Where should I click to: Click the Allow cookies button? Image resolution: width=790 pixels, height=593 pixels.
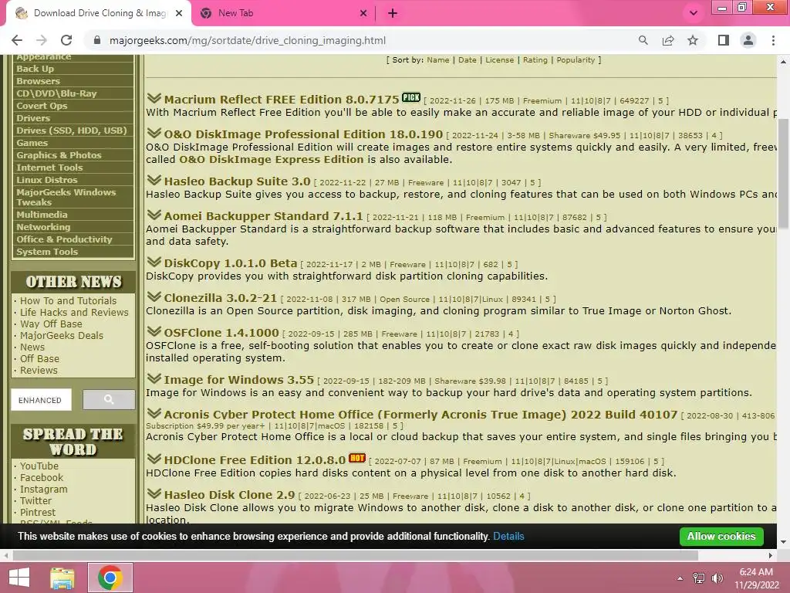point(721,536)
